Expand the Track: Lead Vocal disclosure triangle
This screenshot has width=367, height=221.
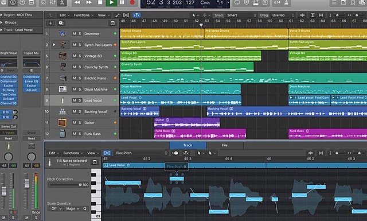(1, 30)
